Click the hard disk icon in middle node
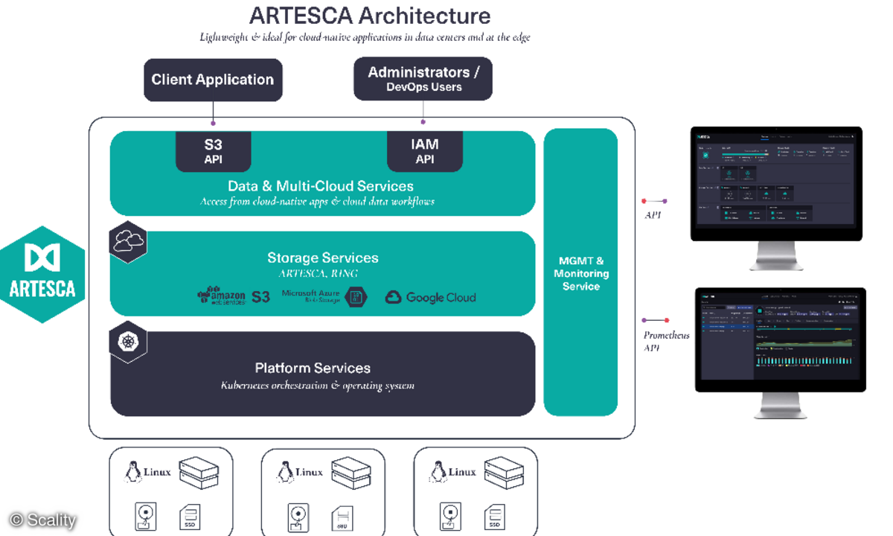The image size is (893, 536). pyautogui.click(x=298, y=517)
